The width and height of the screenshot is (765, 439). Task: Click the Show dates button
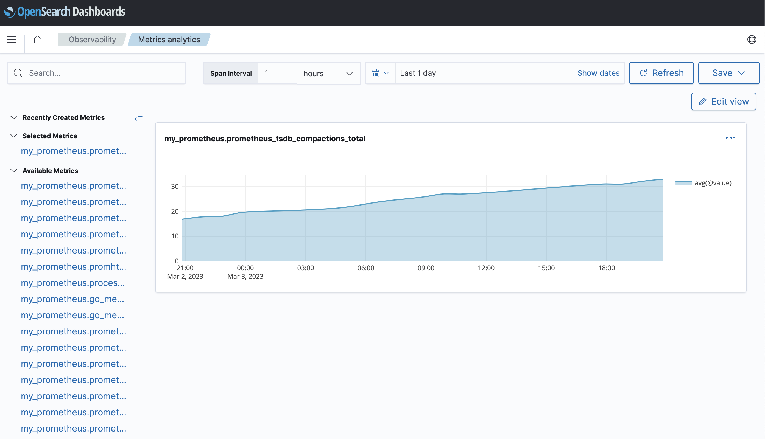click(598, 72)
